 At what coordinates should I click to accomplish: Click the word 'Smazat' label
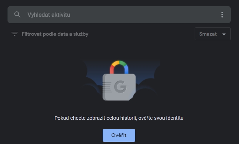coord(208,34)
